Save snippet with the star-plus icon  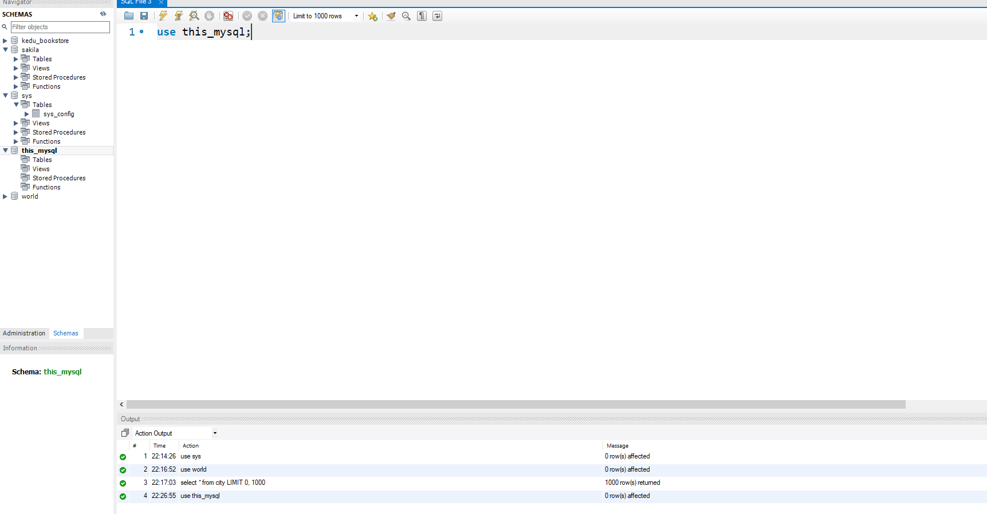373,16
